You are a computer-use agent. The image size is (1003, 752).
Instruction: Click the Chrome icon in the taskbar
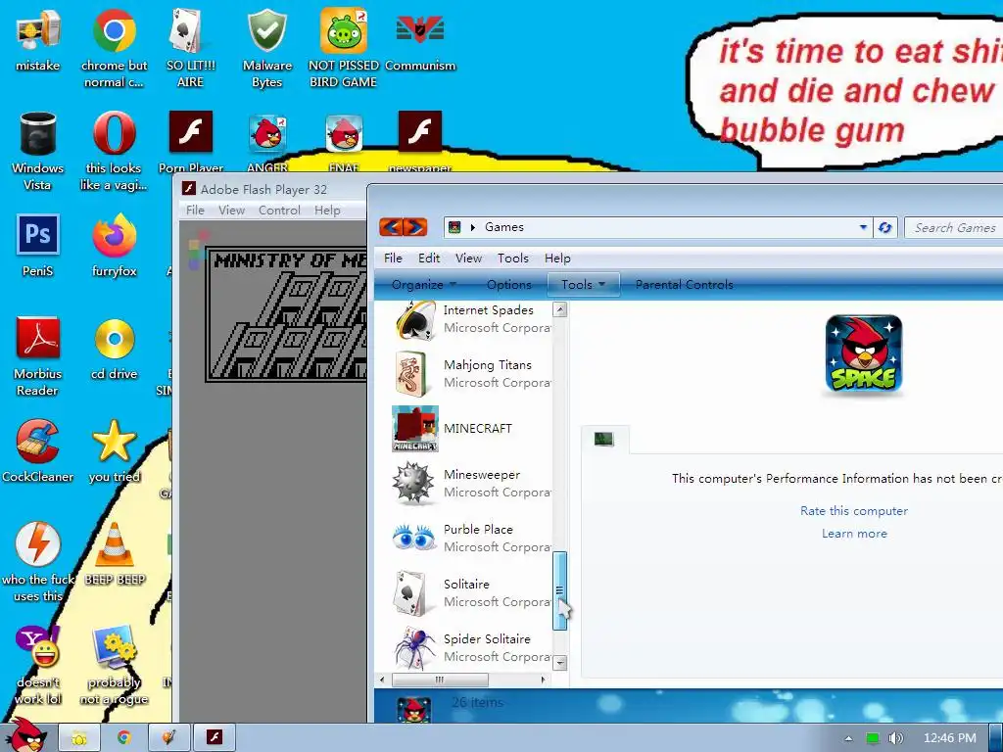(x=124, y=738)
